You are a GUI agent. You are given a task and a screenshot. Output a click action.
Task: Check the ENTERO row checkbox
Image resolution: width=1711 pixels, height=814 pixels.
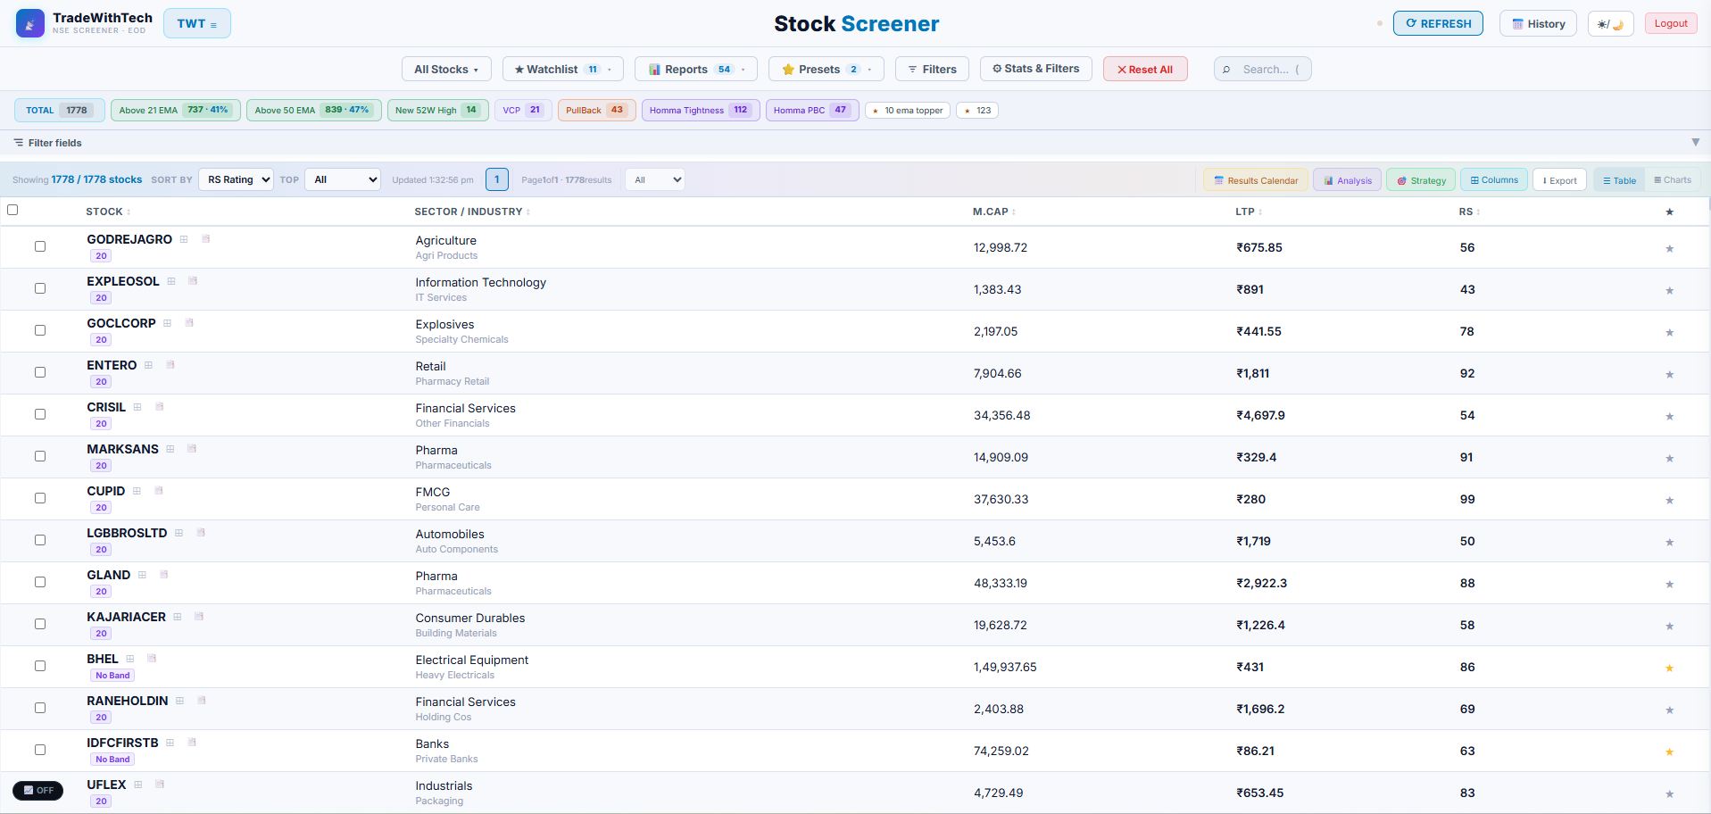[x=40, y=372]
